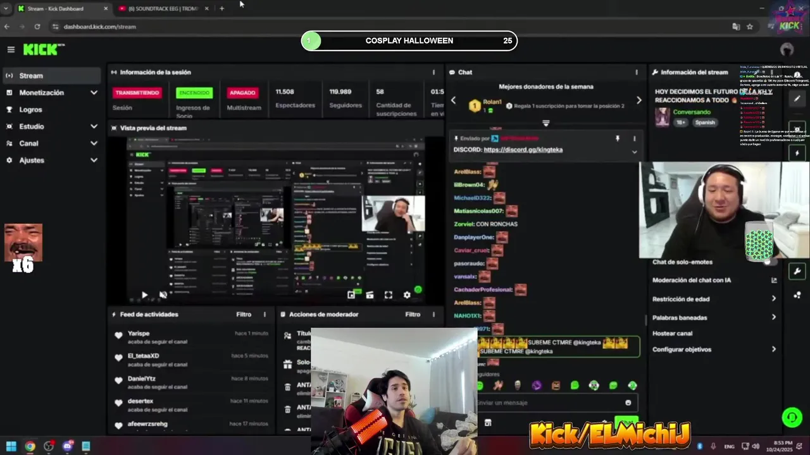Image resolution: width=810 pixels, height=455 pixels.
Task: Click the connected-nodes share icon in right toolbar
Action: pos(797,295)
